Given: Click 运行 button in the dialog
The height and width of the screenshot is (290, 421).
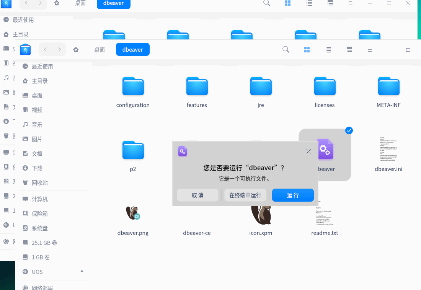Looking at the screenshot, I should pos(293,195).
